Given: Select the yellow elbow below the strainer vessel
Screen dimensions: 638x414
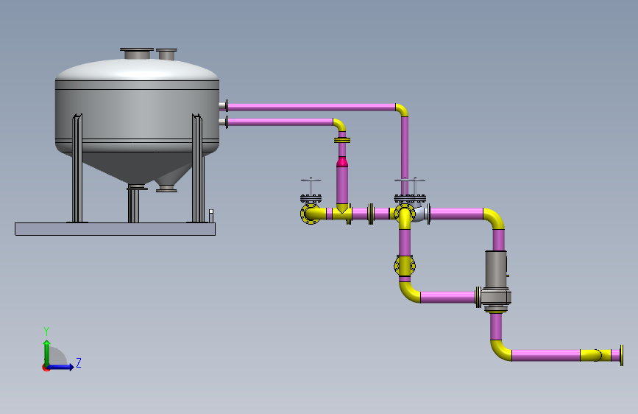Looking at the screenshot, I should pyautogui.click(x=501, y=351).
